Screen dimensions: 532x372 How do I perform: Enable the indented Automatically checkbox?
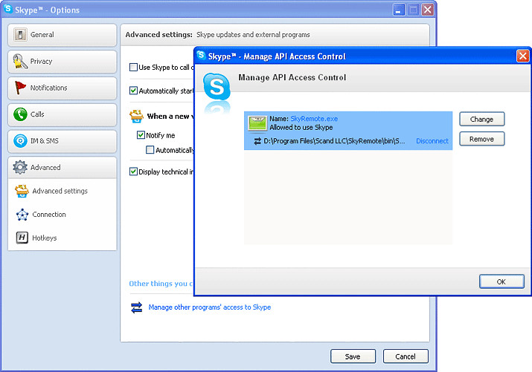[150, 149]
